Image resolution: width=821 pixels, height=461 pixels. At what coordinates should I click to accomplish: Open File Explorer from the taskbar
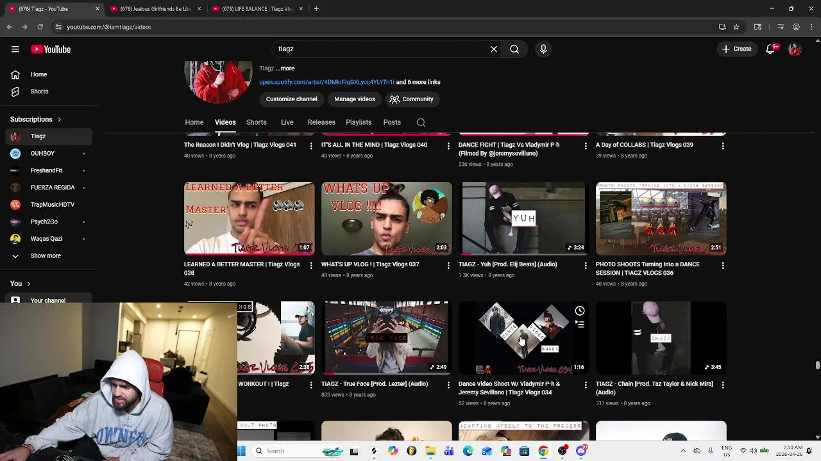pyautogui.click(x=430, y=451)
